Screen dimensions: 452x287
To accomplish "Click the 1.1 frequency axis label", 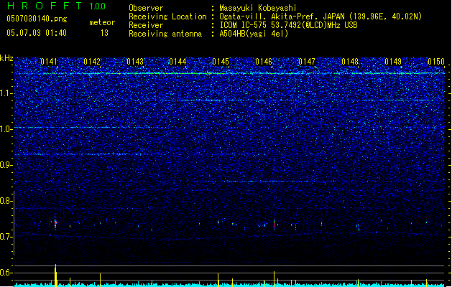I will point(5,93).
